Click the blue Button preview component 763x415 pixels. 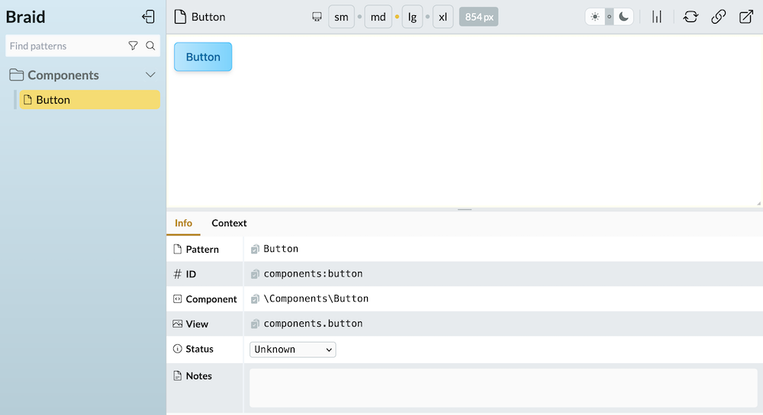[x=203, y=57]
